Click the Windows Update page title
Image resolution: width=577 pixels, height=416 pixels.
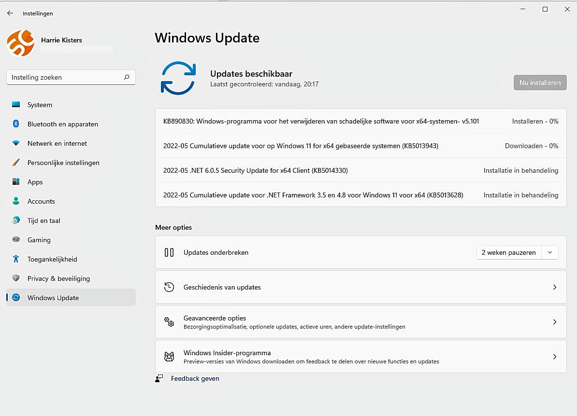207,38
